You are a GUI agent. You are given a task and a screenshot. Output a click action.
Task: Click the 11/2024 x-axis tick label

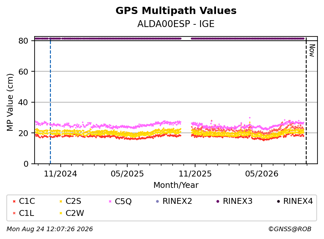click(x=60, y=174)
